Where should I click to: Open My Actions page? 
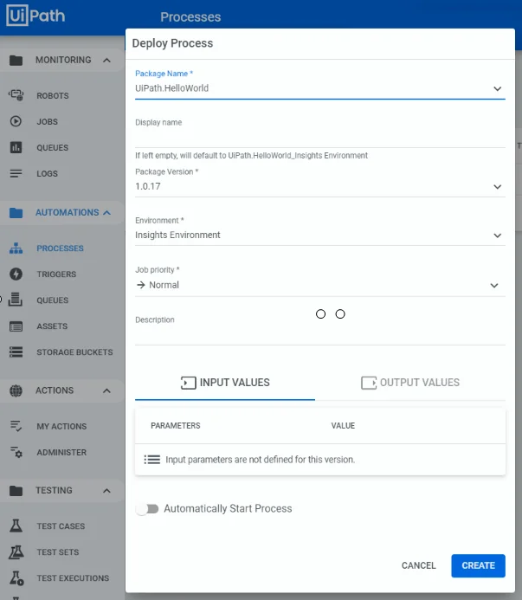61,426
